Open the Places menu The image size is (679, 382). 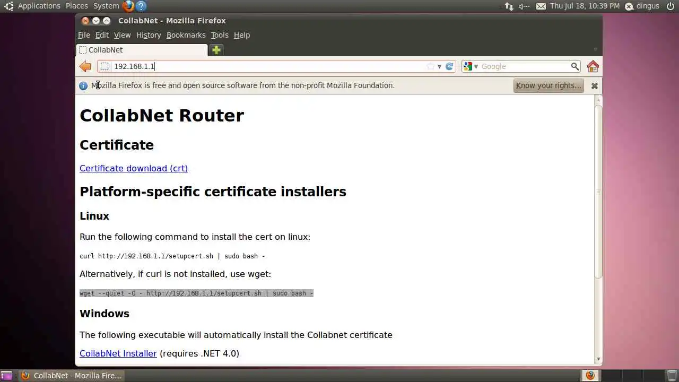click(x=77, y=6)
